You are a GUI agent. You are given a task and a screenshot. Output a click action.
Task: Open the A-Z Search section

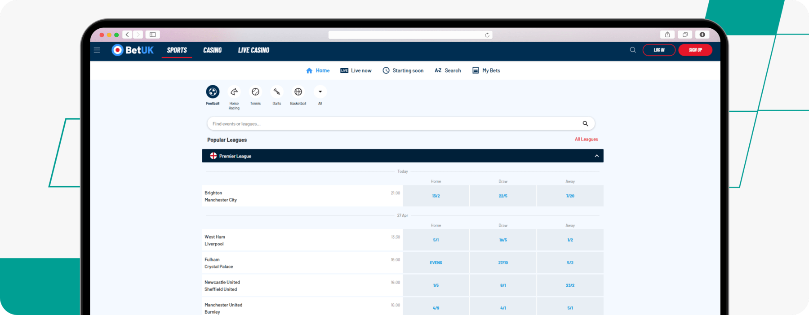(x=448, y=70)
